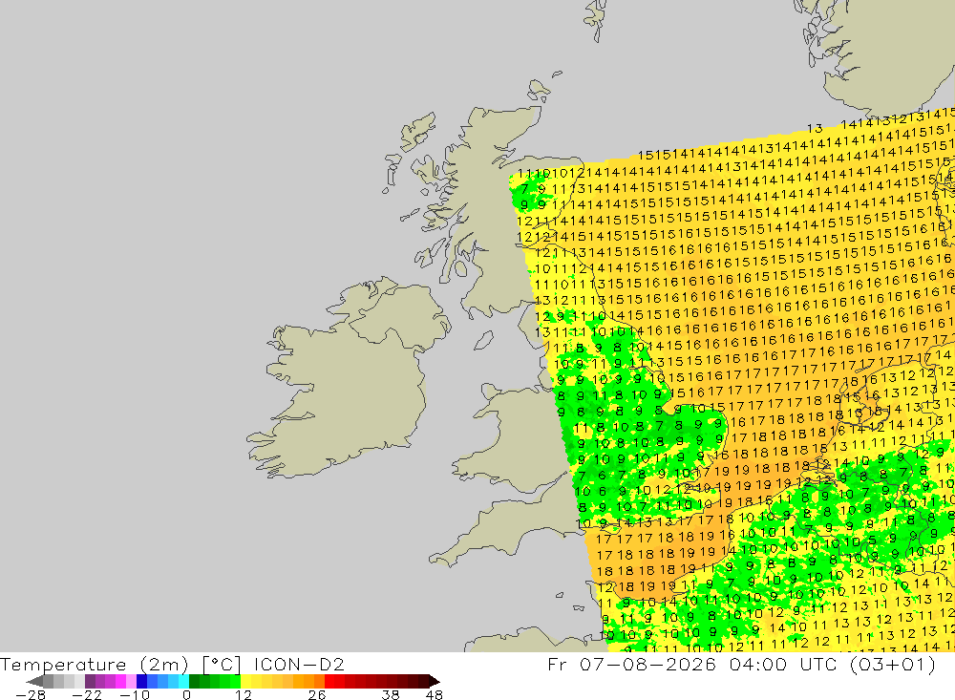Click the gray left arrow of color scale
955x700 pixels.
coord(34,681)
